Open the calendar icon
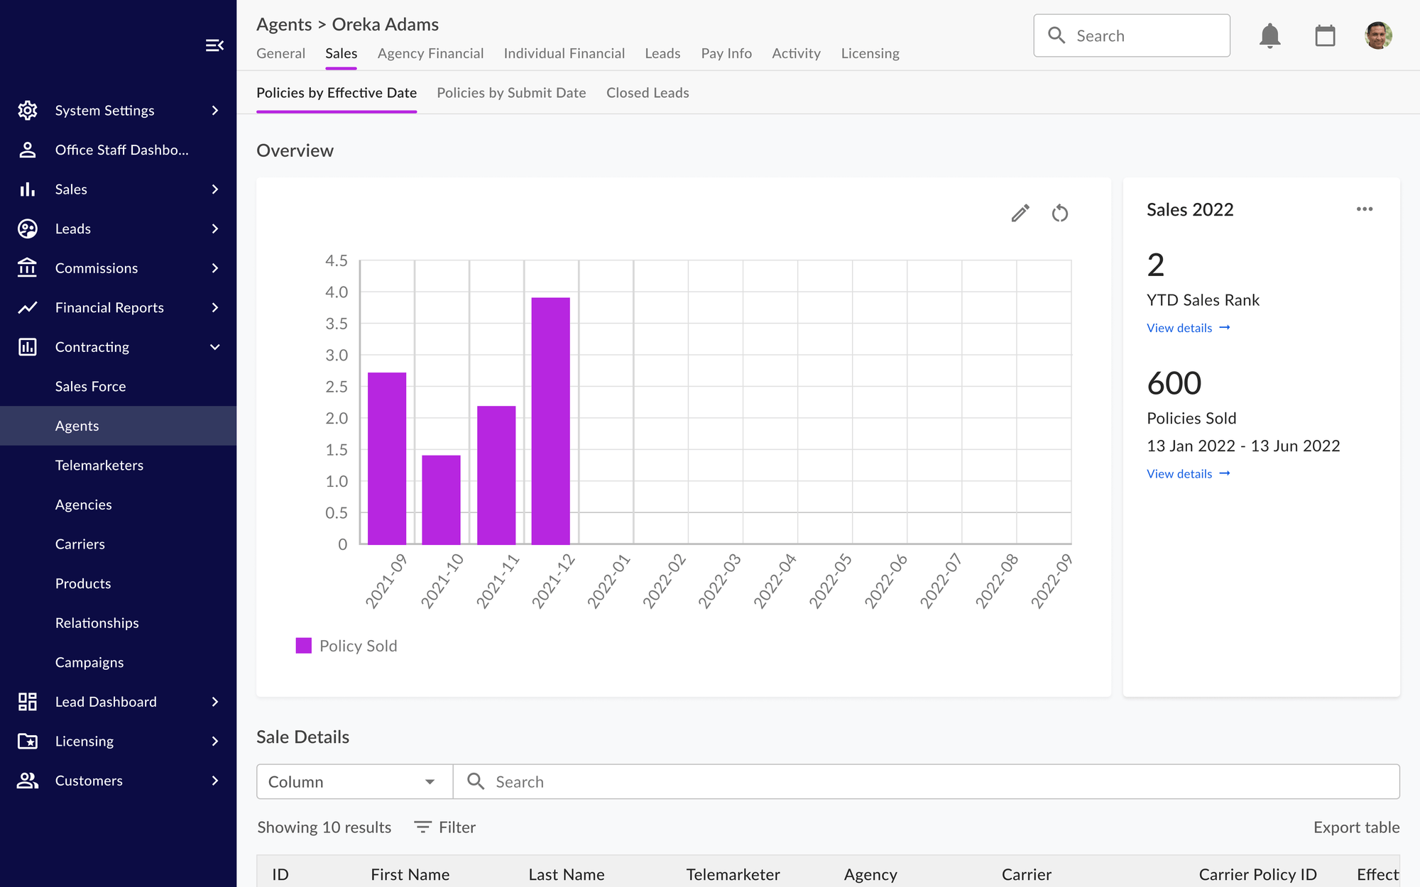1420x887 pixels. 1325,35
